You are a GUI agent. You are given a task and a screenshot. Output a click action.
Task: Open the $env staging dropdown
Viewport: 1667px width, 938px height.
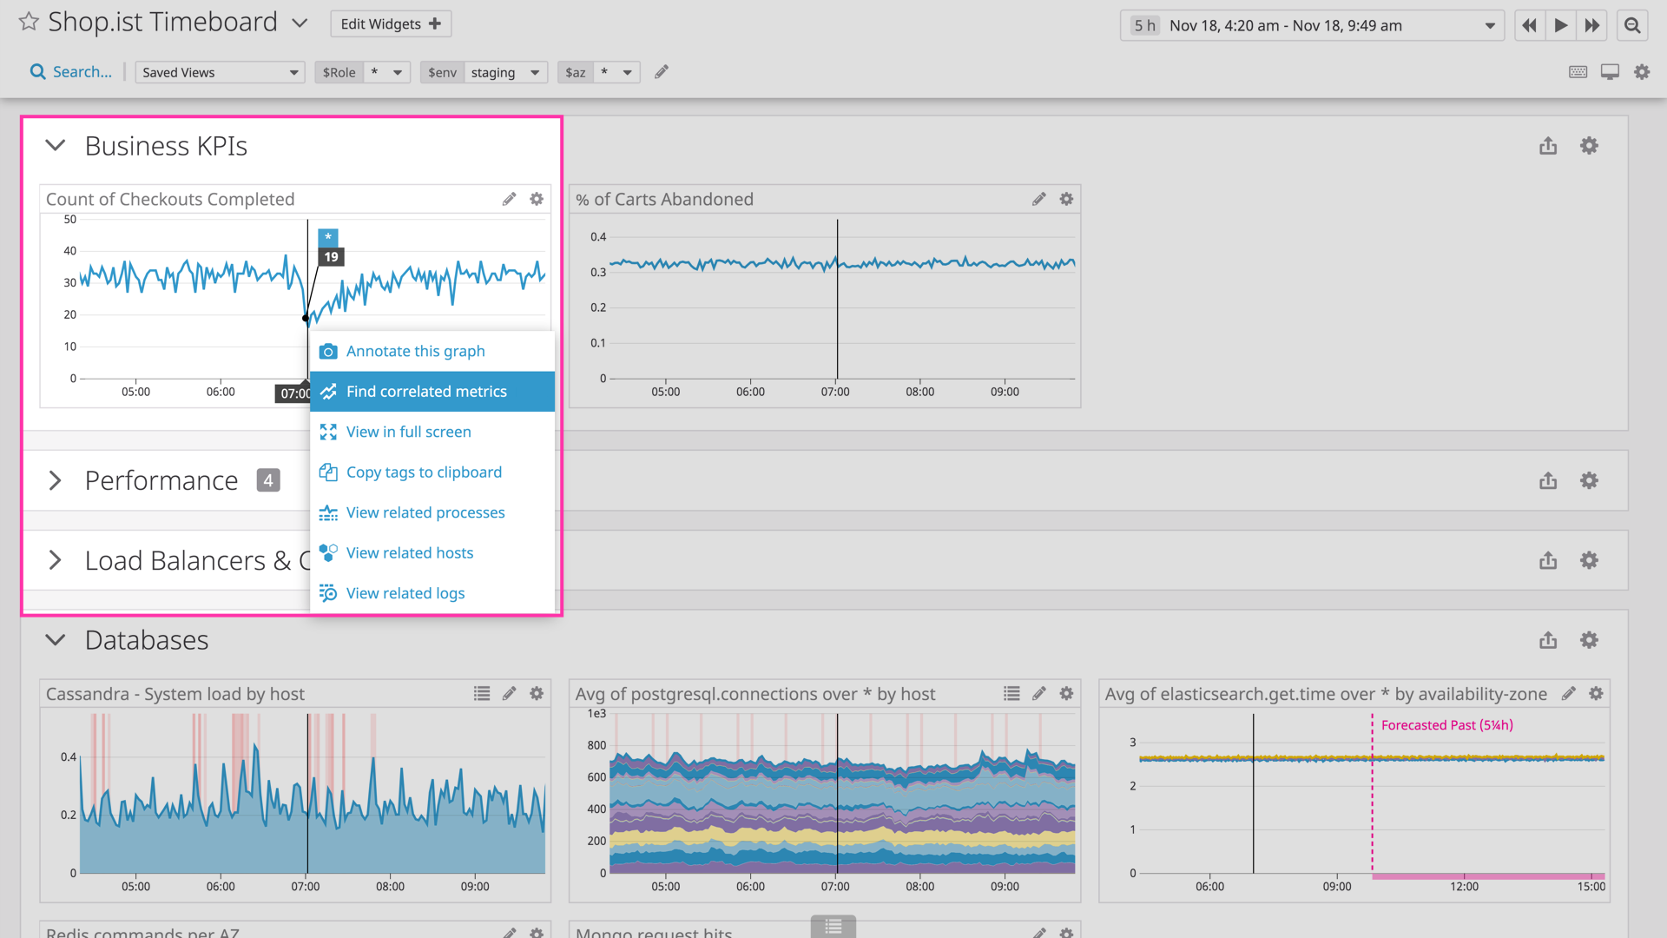tap(504, 72)
